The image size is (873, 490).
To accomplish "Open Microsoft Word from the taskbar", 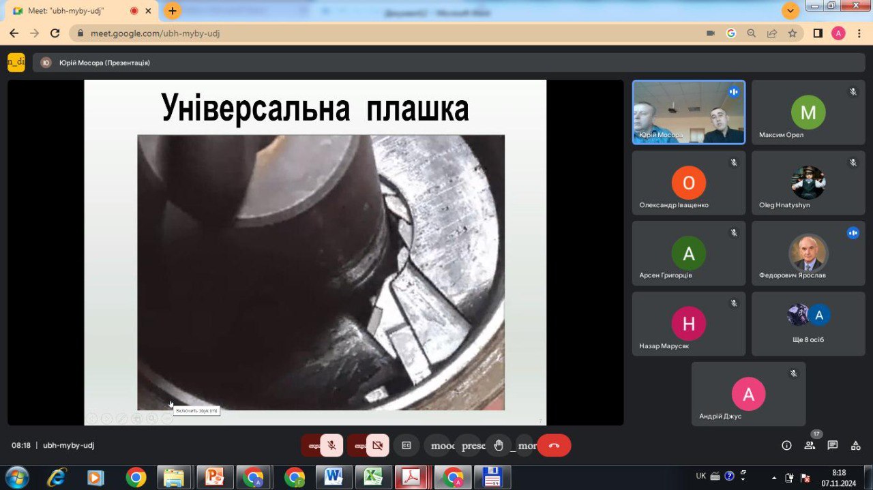I will tap(334, 477).
